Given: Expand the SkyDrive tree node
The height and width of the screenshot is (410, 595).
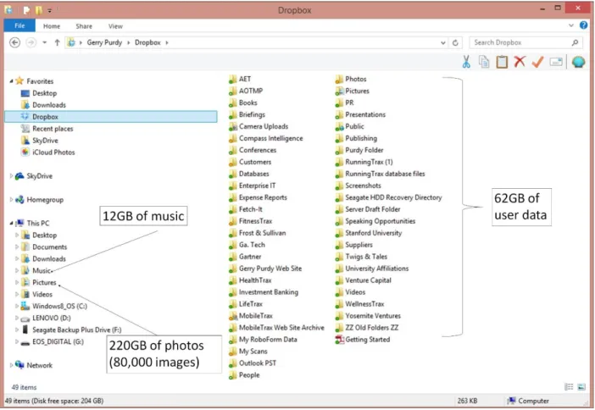Looking at the screenshot, I should 11,175.
